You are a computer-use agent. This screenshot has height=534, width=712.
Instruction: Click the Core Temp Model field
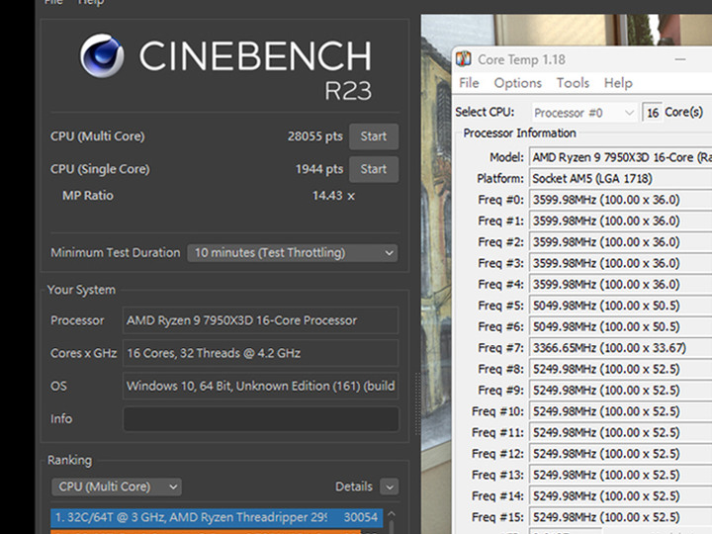[x=620, y=157]
